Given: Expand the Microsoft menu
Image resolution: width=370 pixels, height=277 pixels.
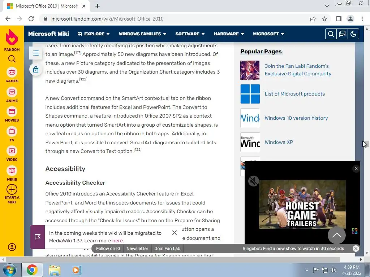Looking at the screenshot, I should point(268,34).
